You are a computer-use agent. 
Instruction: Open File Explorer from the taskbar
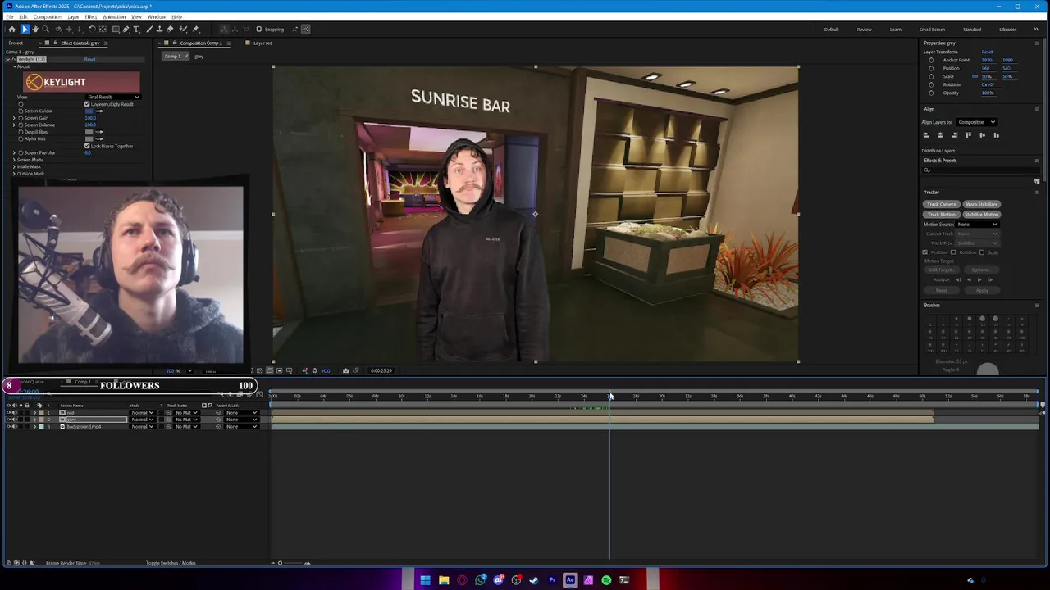pyautogui.click(x=444, y=580)
